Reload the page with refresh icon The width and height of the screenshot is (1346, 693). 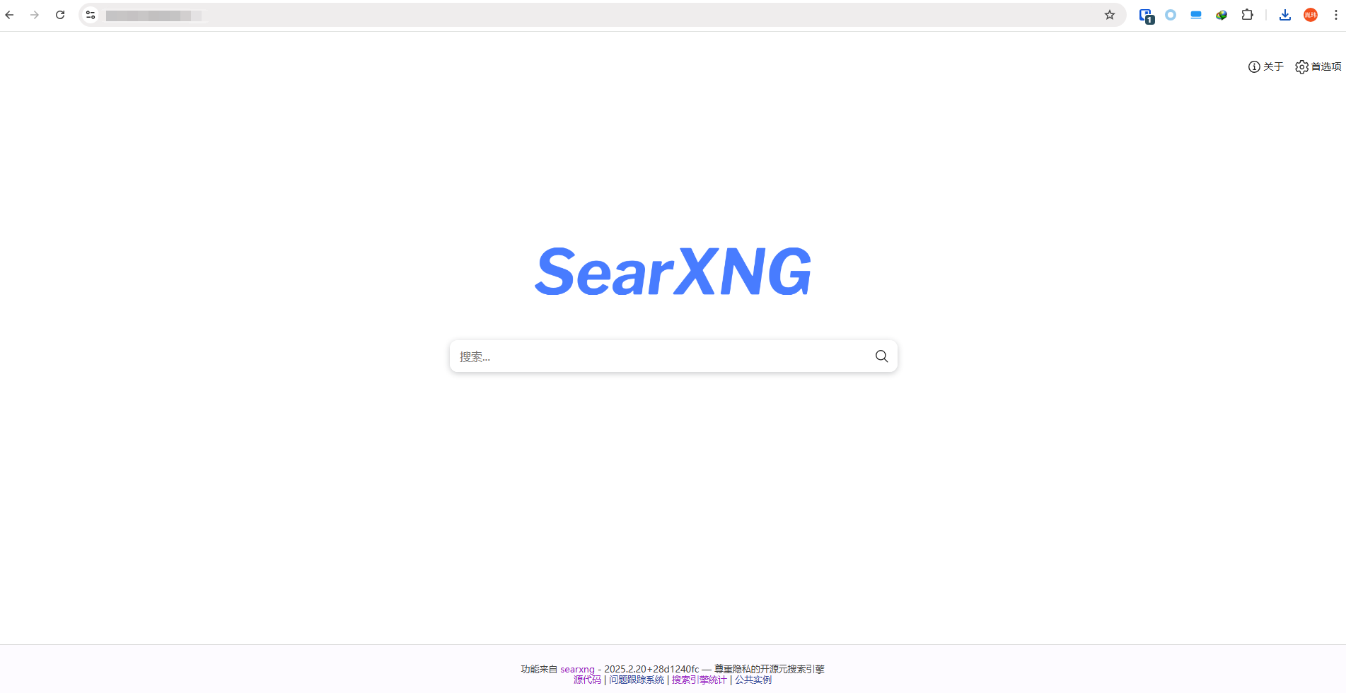(60, 14)
